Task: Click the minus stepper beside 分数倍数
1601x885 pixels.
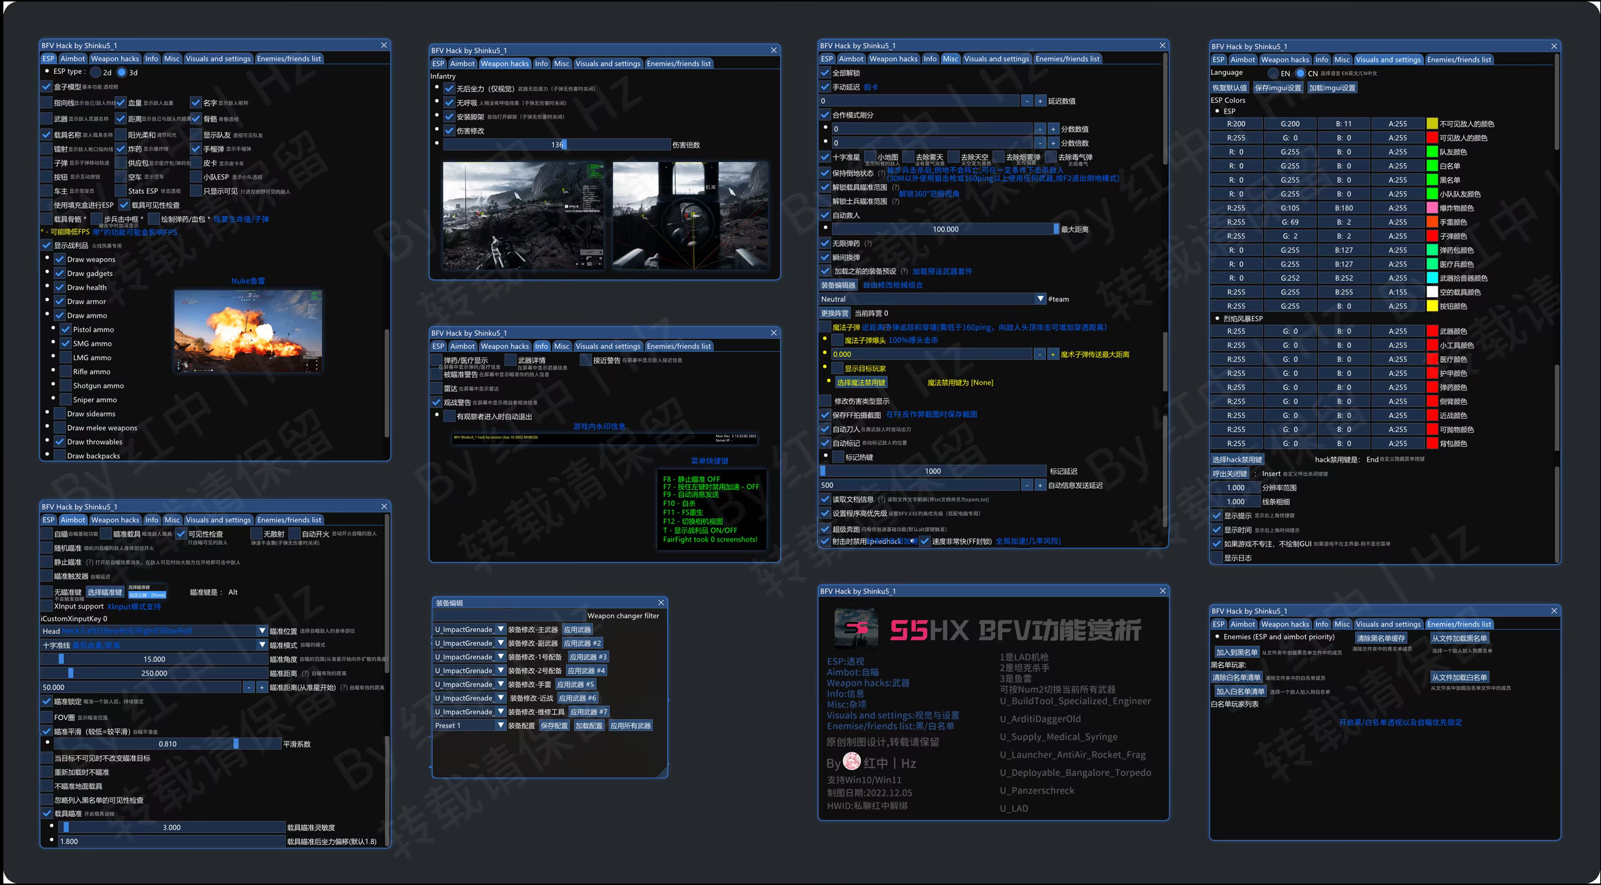Action: (1040, 143)
